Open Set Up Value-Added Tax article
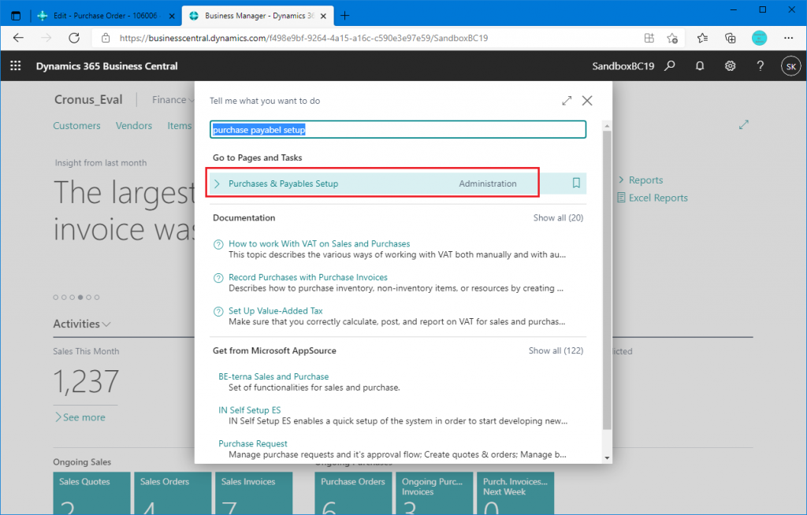Viewport: 807px width, 515px height. (275, 311)
